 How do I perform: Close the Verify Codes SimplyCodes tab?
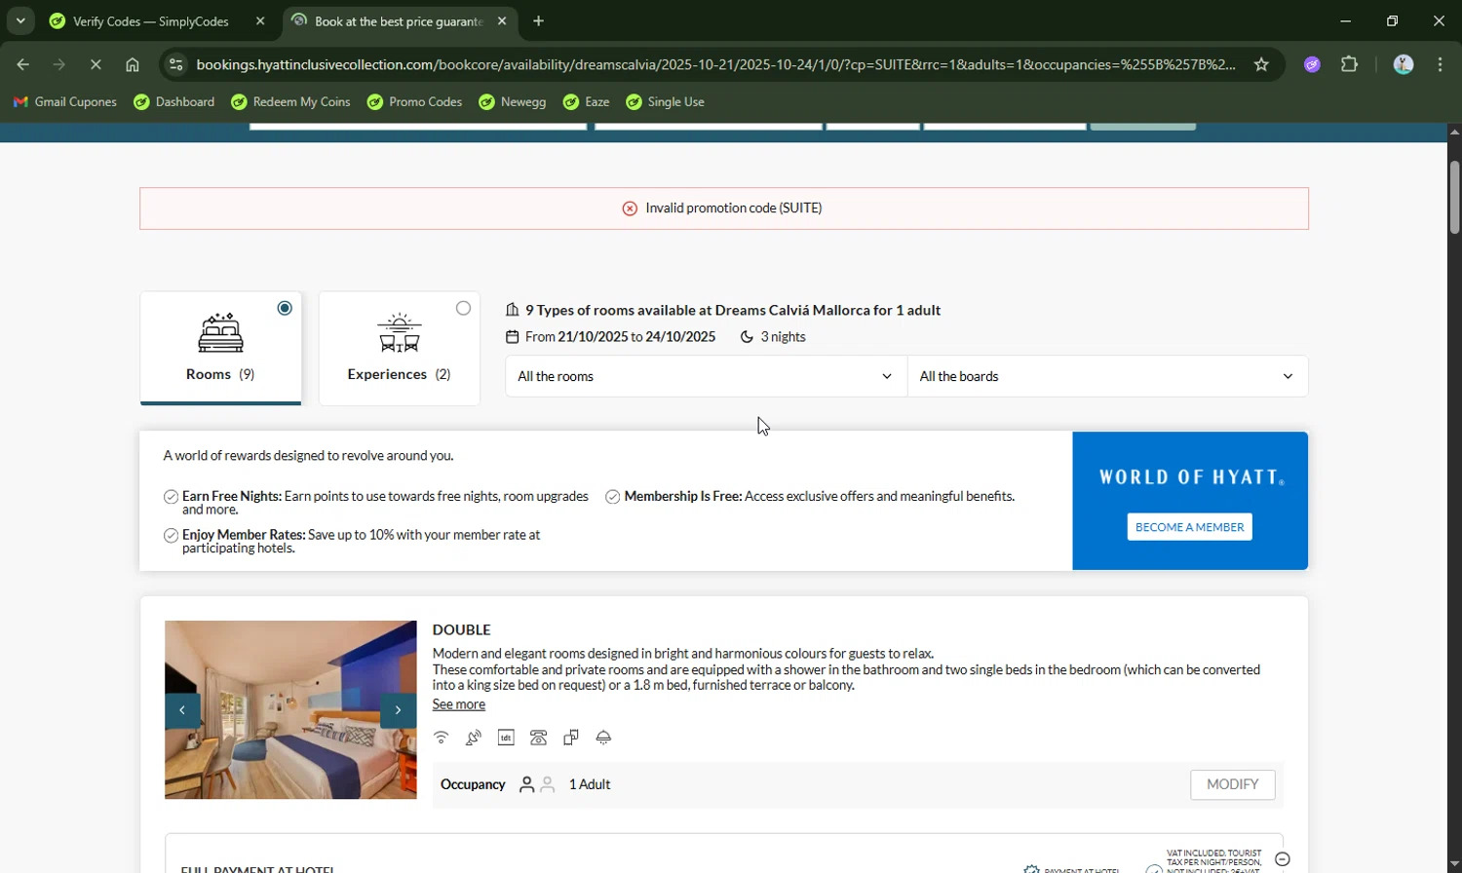point(260,21)
